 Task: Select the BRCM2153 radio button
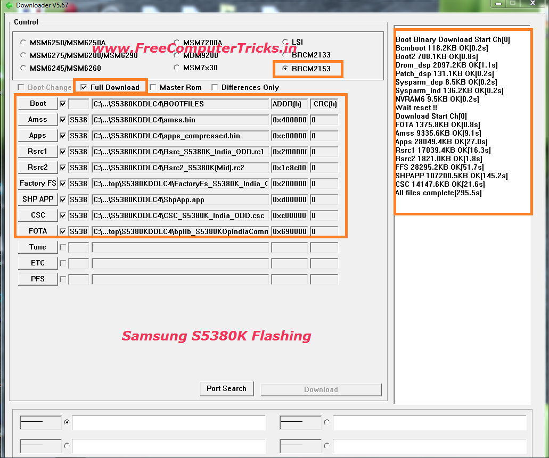(285, 69)
